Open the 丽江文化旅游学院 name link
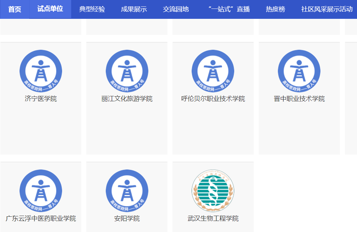This screenshot has height=232, width=357. click(127, 99)
